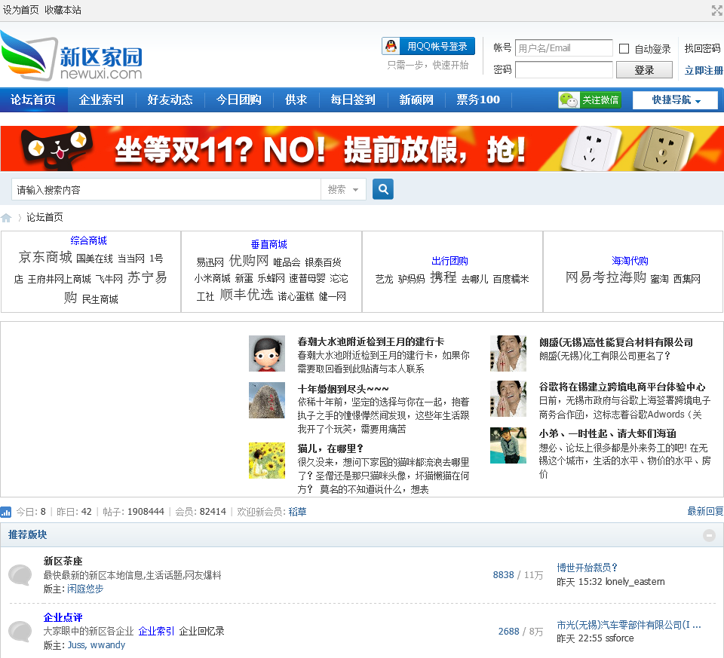Viewport: 724px width, 658px height.
Task: Select the 新硕网 nav tab
Action: (x=416, y=99)
